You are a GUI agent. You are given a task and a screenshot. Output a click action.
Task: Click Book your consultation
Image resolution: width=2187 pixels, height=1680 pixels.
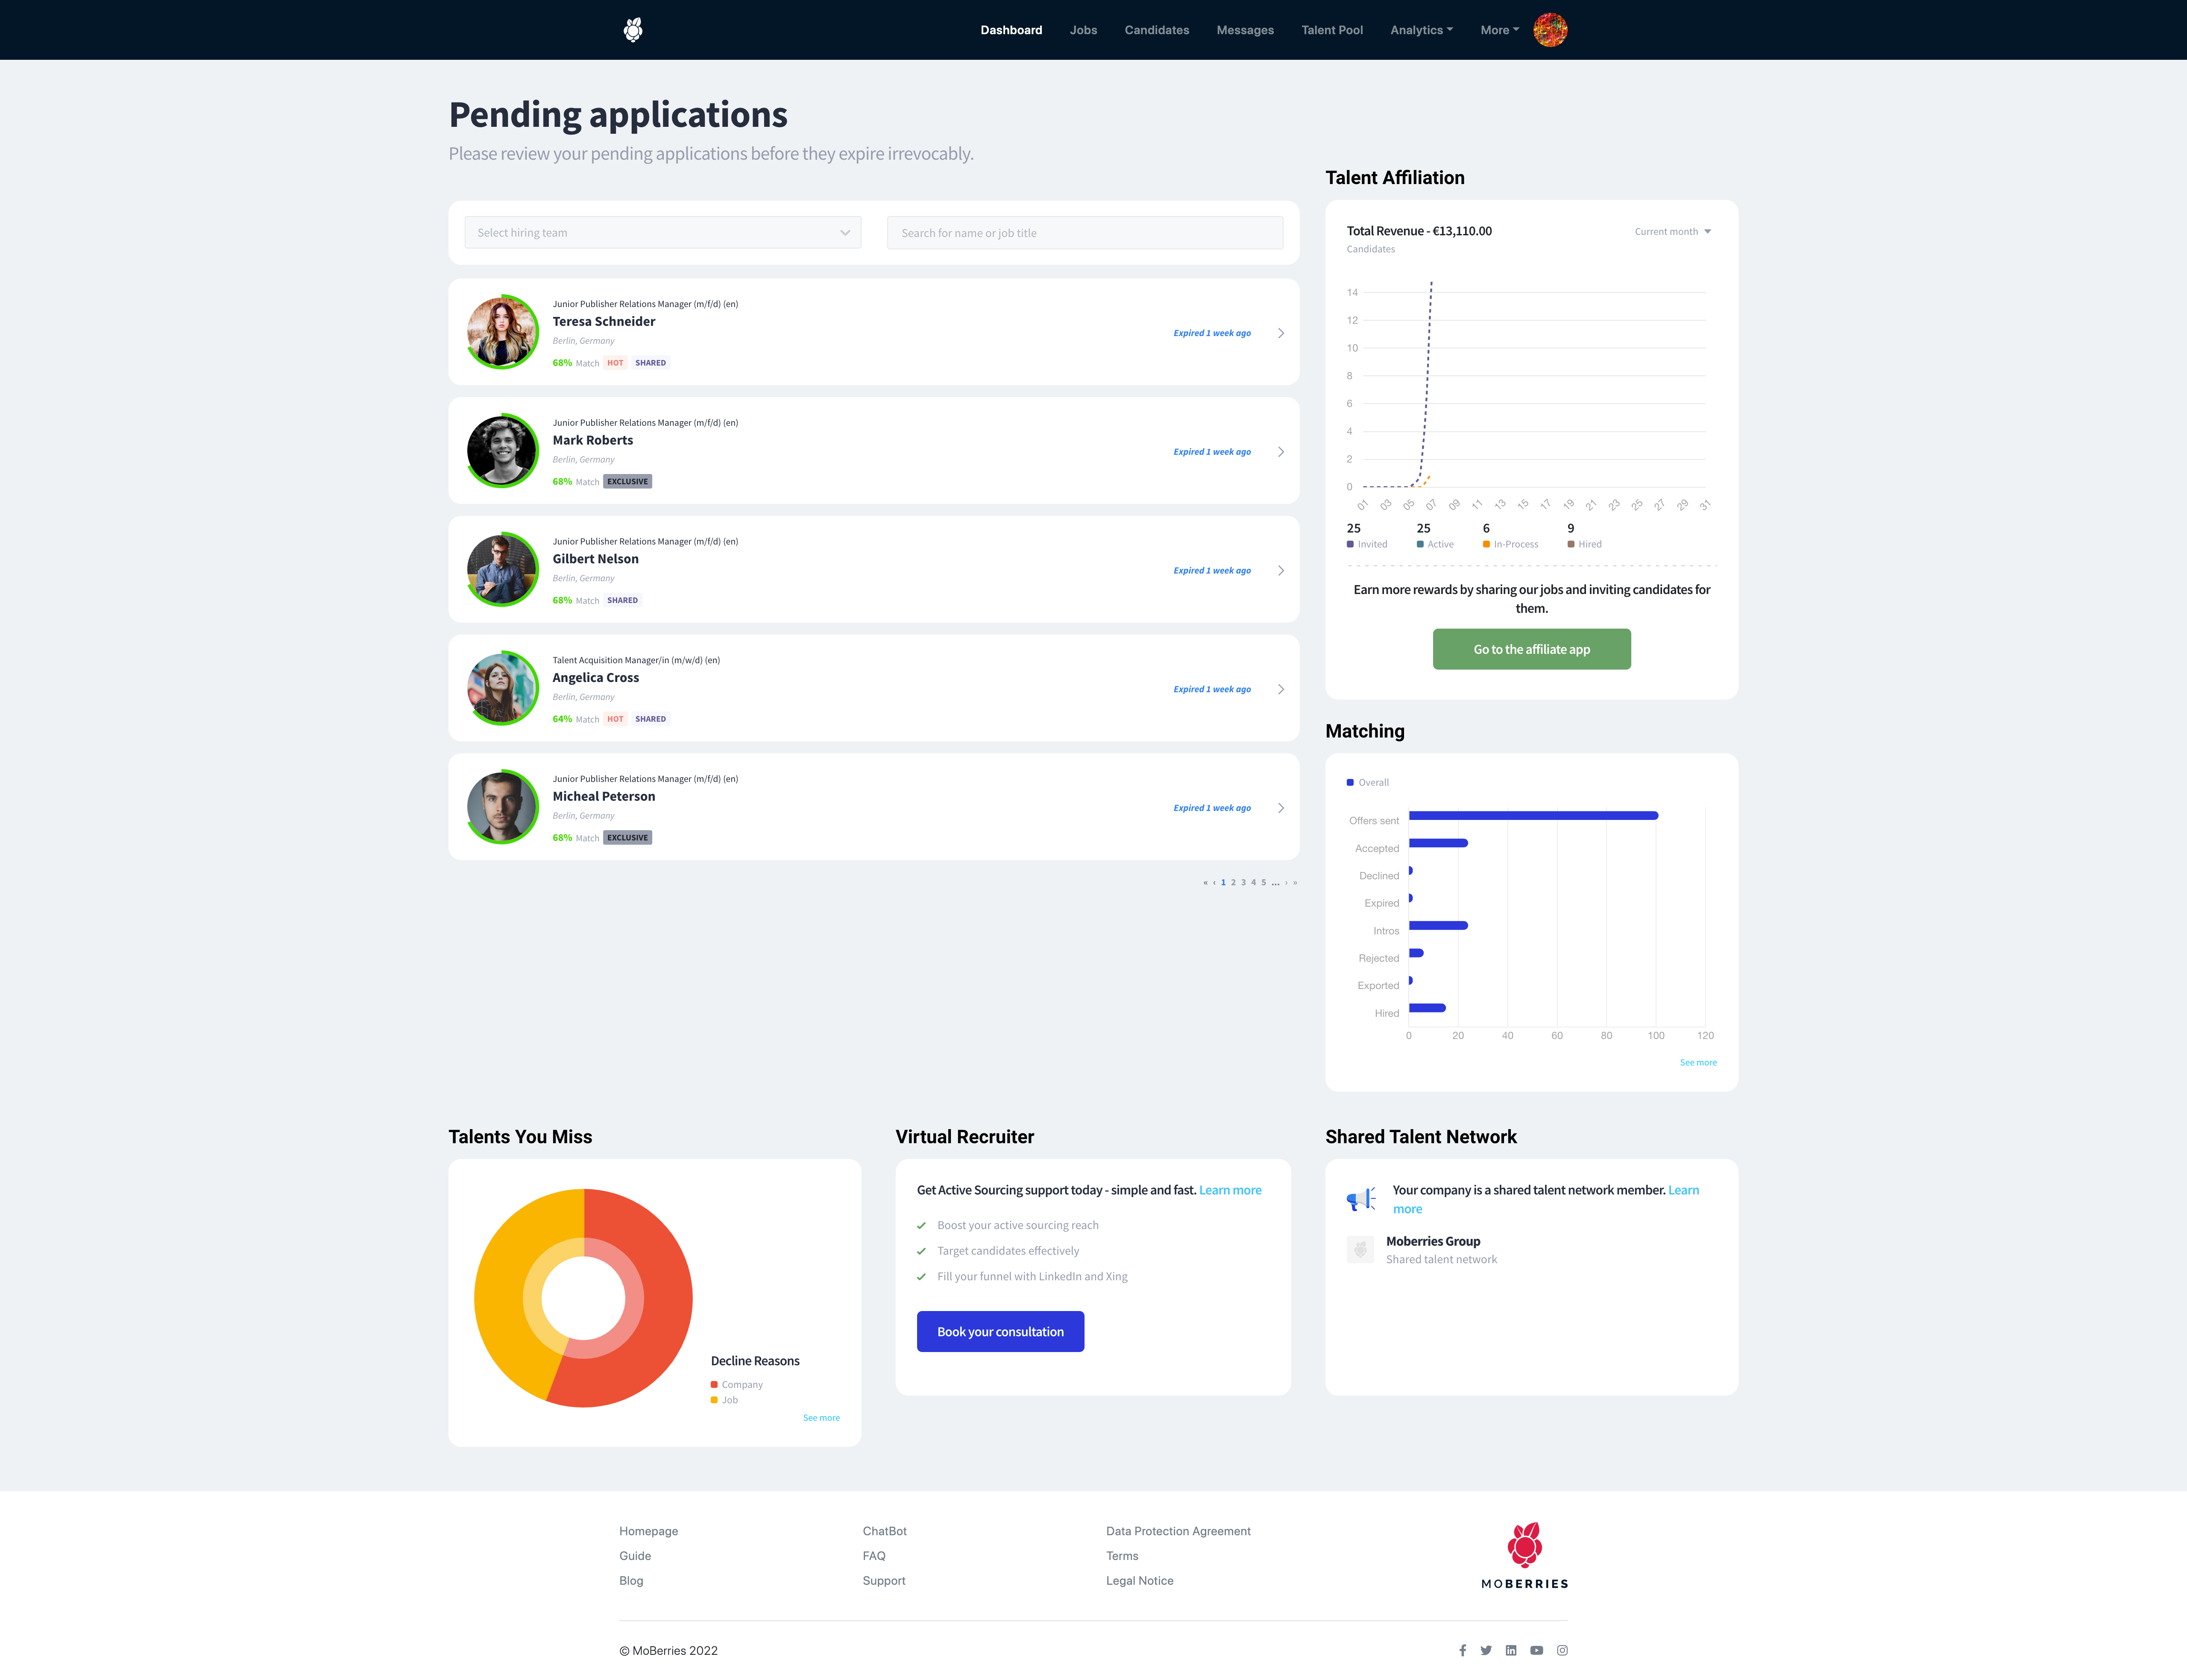coord(1000,1331)
